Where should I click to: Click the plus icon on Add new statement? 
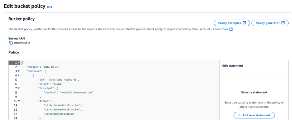[x=239, y=115]
